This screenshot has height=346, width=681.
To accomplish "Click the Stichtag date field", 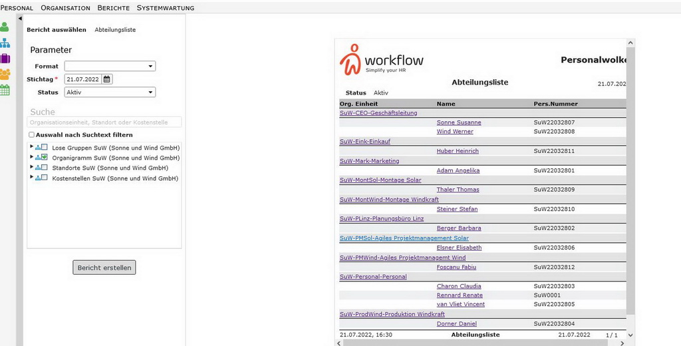I will pyautogui.click(x=82, y=79).
